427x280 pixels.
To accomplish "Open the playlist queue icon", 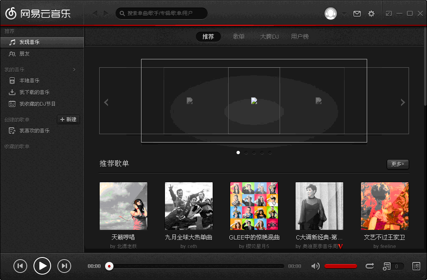I will [387, 266].
